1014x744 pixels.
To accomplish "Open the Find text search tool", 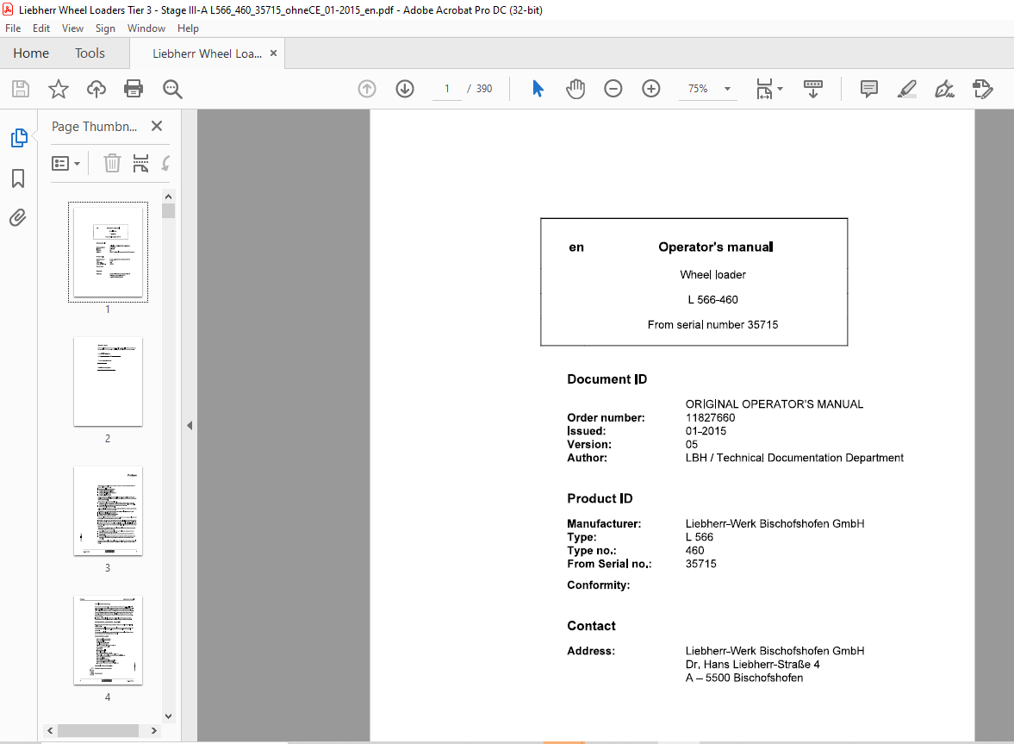I will (x=172, y=89).
